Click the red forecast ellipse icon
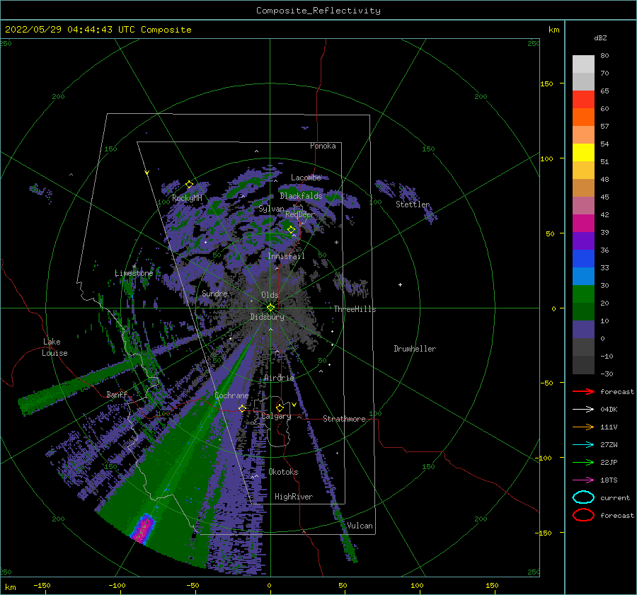 click(x=583, y=515)
